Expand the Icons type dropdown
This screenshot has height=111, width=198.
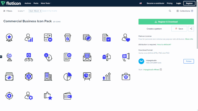[x=21, y=11]
